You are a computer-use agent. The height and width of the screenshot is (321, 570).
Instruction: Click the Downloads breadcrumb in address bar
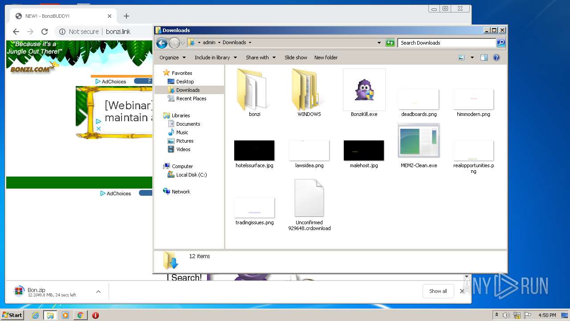pos(234,42)
